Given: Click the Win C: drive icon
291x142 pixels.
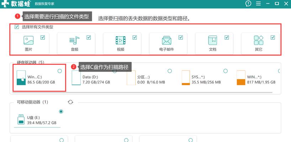Looking at the screenshot, I should pyautogui.click(x=21, y=78).
